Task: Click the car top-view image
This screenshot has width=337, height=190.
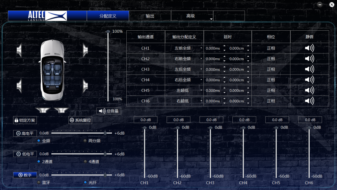Action: (x=52, y=70)
